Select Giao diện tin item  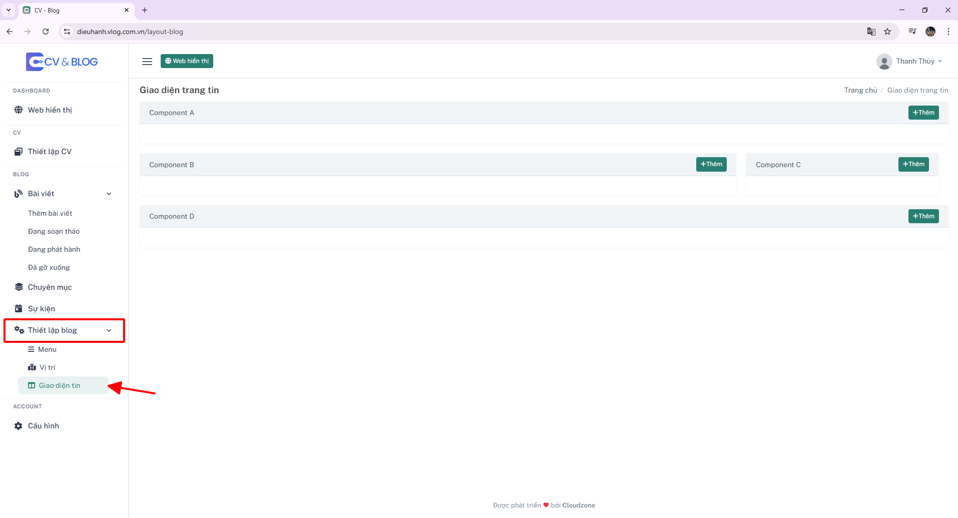[x=63, y=385]
